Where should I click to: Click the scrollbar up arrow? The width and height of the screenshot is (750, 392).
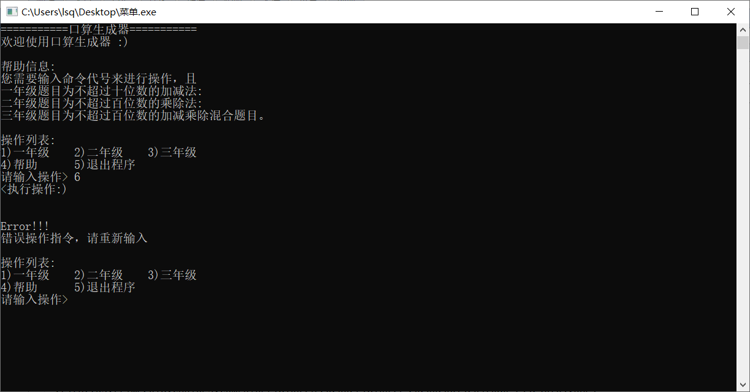pyautogui.click(x=743, y=29)
